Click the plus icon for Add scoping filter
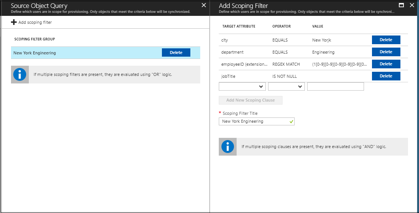Screen dimensions: 419x213 click(14, 22)
